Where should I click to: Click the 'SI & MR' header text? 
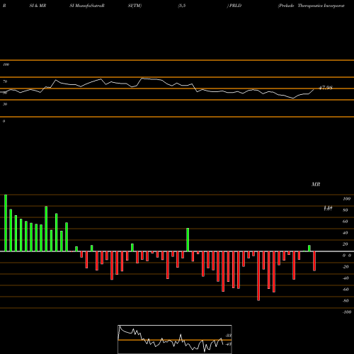pyautogui.click(x=38, y=6)
